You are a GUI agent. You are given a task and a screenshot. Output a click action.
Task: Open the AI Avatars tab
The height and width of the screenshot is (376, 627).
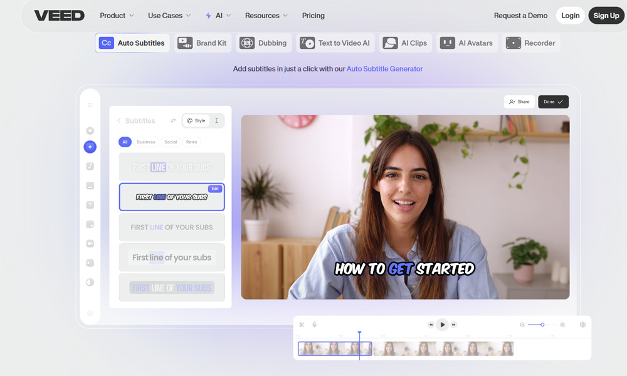(x=466, y=43)
